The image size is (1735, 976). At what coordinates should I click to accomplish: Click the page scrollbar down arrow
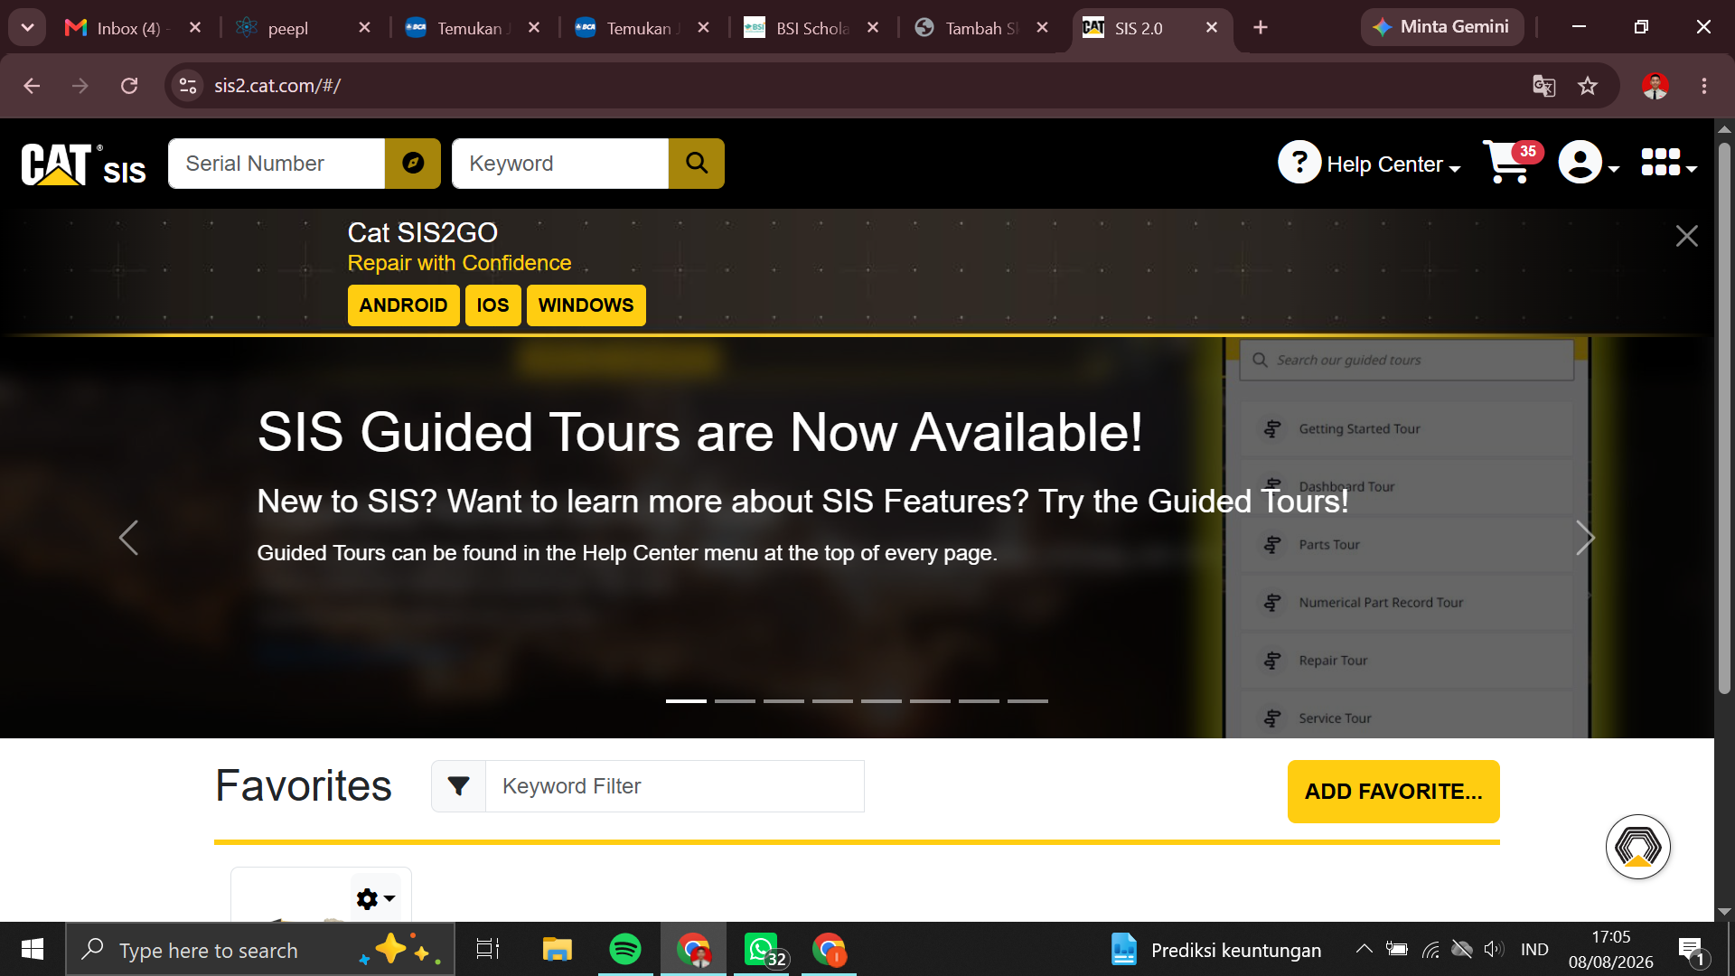pos(1724,912)
